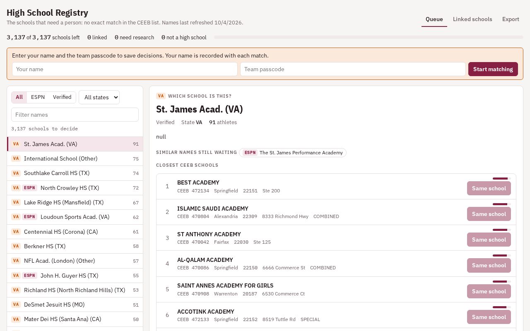This screenshot has width=530, height=331.
Task: Switch to the Queue tab
Action: coord(434,19)
